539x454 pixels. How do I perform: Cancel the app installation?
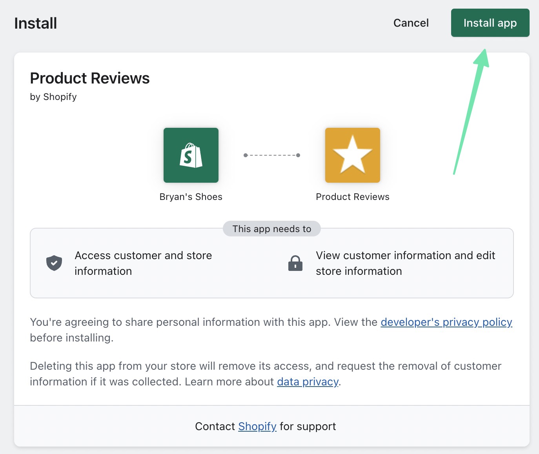coord(411,23)
